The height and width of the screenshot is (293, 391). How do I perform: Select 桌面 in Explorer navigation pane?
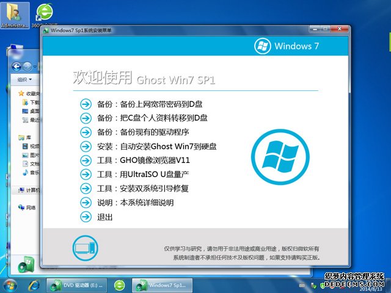point(31,111)
